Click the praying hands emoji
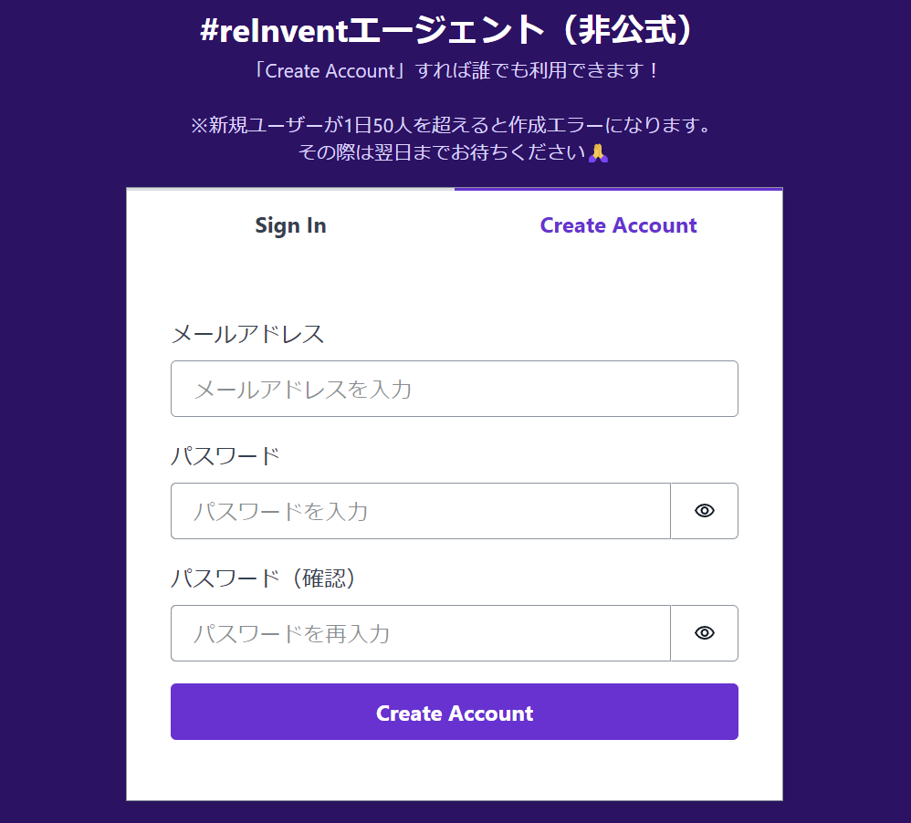Image resolution: width=911 pixels, height=823 pixels. pos(598,152)
